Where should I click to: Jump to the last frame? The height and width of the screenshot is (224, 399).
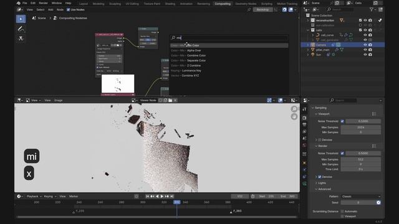[172, 197]
